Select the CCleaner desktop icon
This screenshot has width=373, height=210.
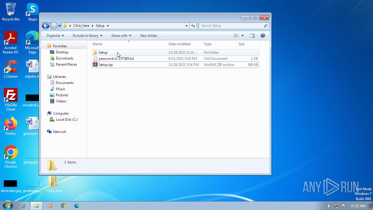(11, 69)
